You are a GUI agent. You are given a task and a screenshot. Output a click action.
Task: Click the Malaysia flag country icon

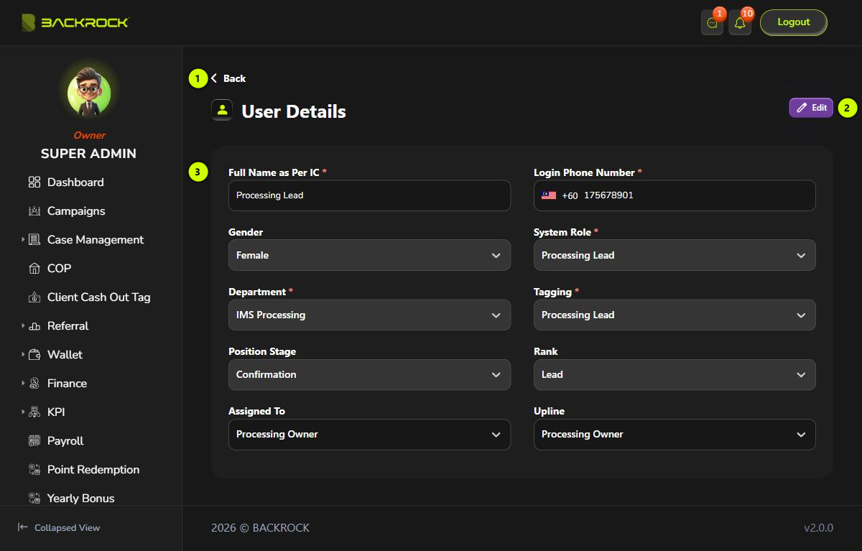pos(549,195)
